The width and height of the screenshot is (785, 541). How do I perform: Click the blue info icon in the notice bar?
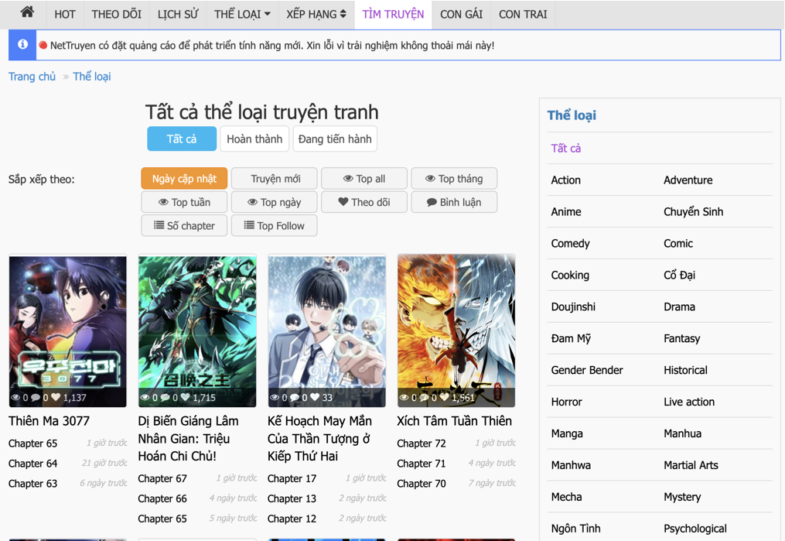pos(22,45)
